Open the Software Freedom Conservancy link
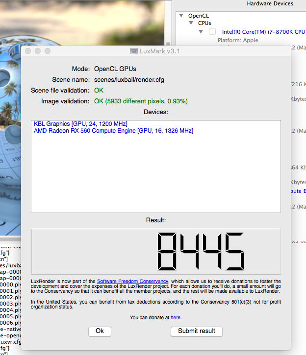Viewport: 306px width, 355px height. [132, 281]
